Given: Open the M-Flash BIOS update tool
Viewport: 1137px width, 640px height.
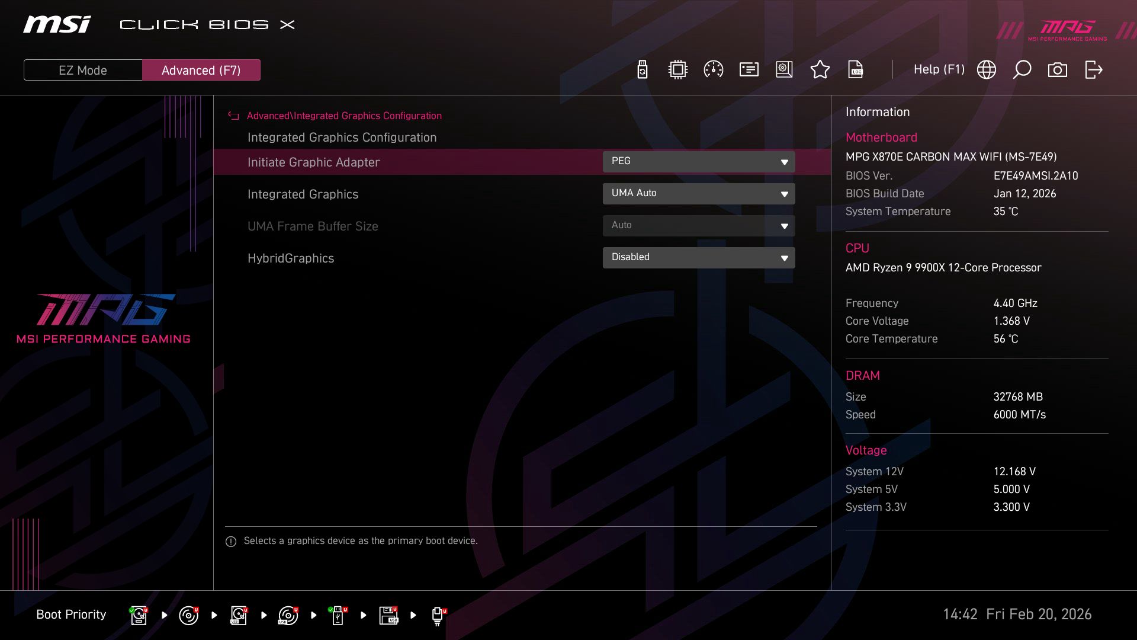Looking at the screenshot, I should 641,69.
